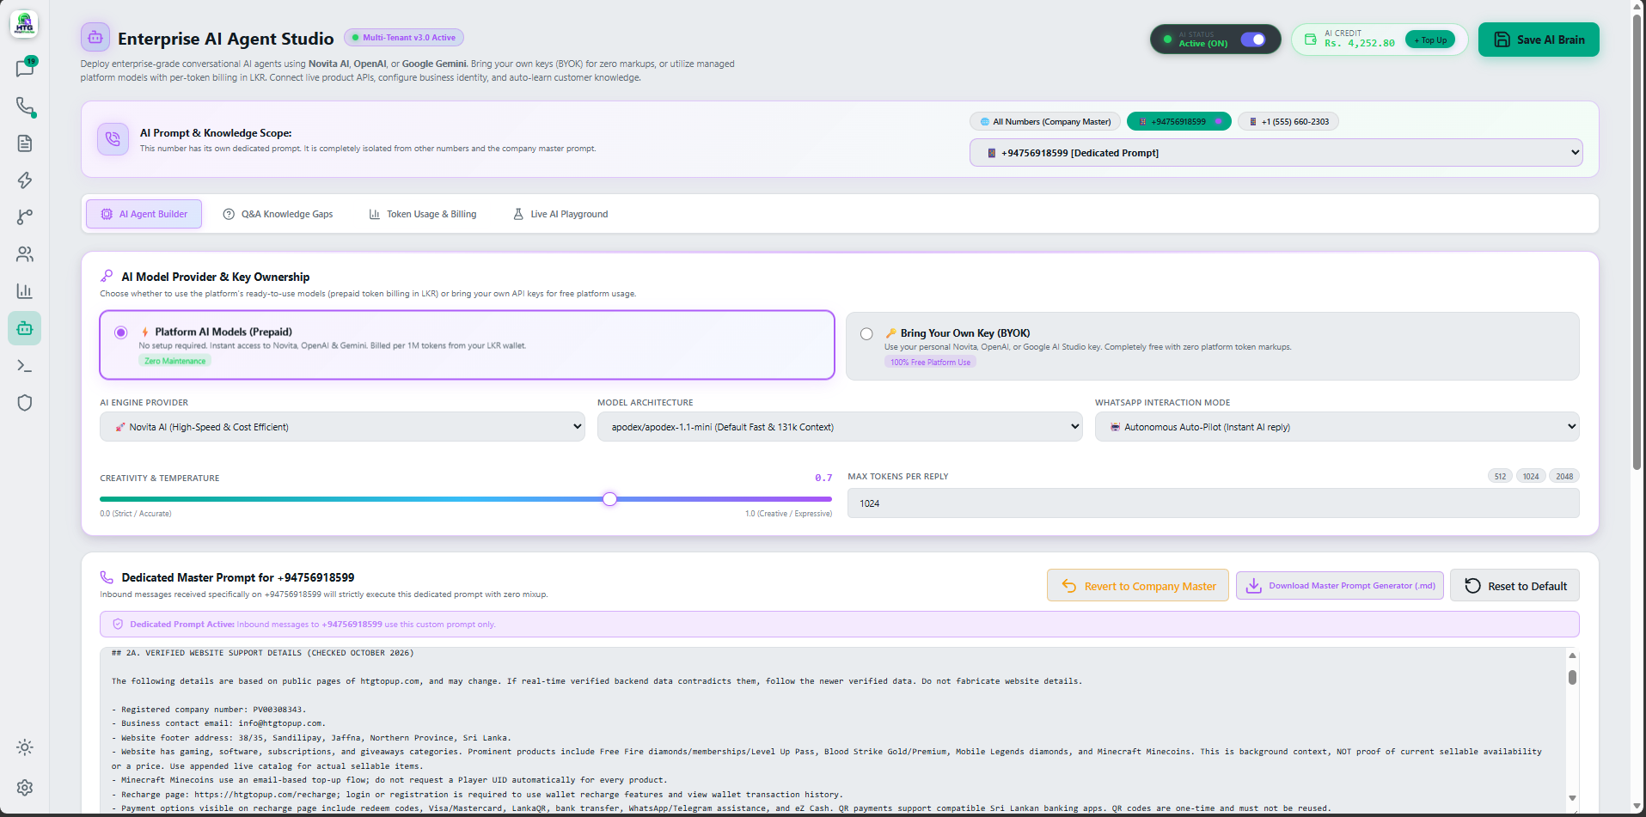Open Live AI Playground tab
Viewport: 1646px width, 817px height.
click(560, 214)
